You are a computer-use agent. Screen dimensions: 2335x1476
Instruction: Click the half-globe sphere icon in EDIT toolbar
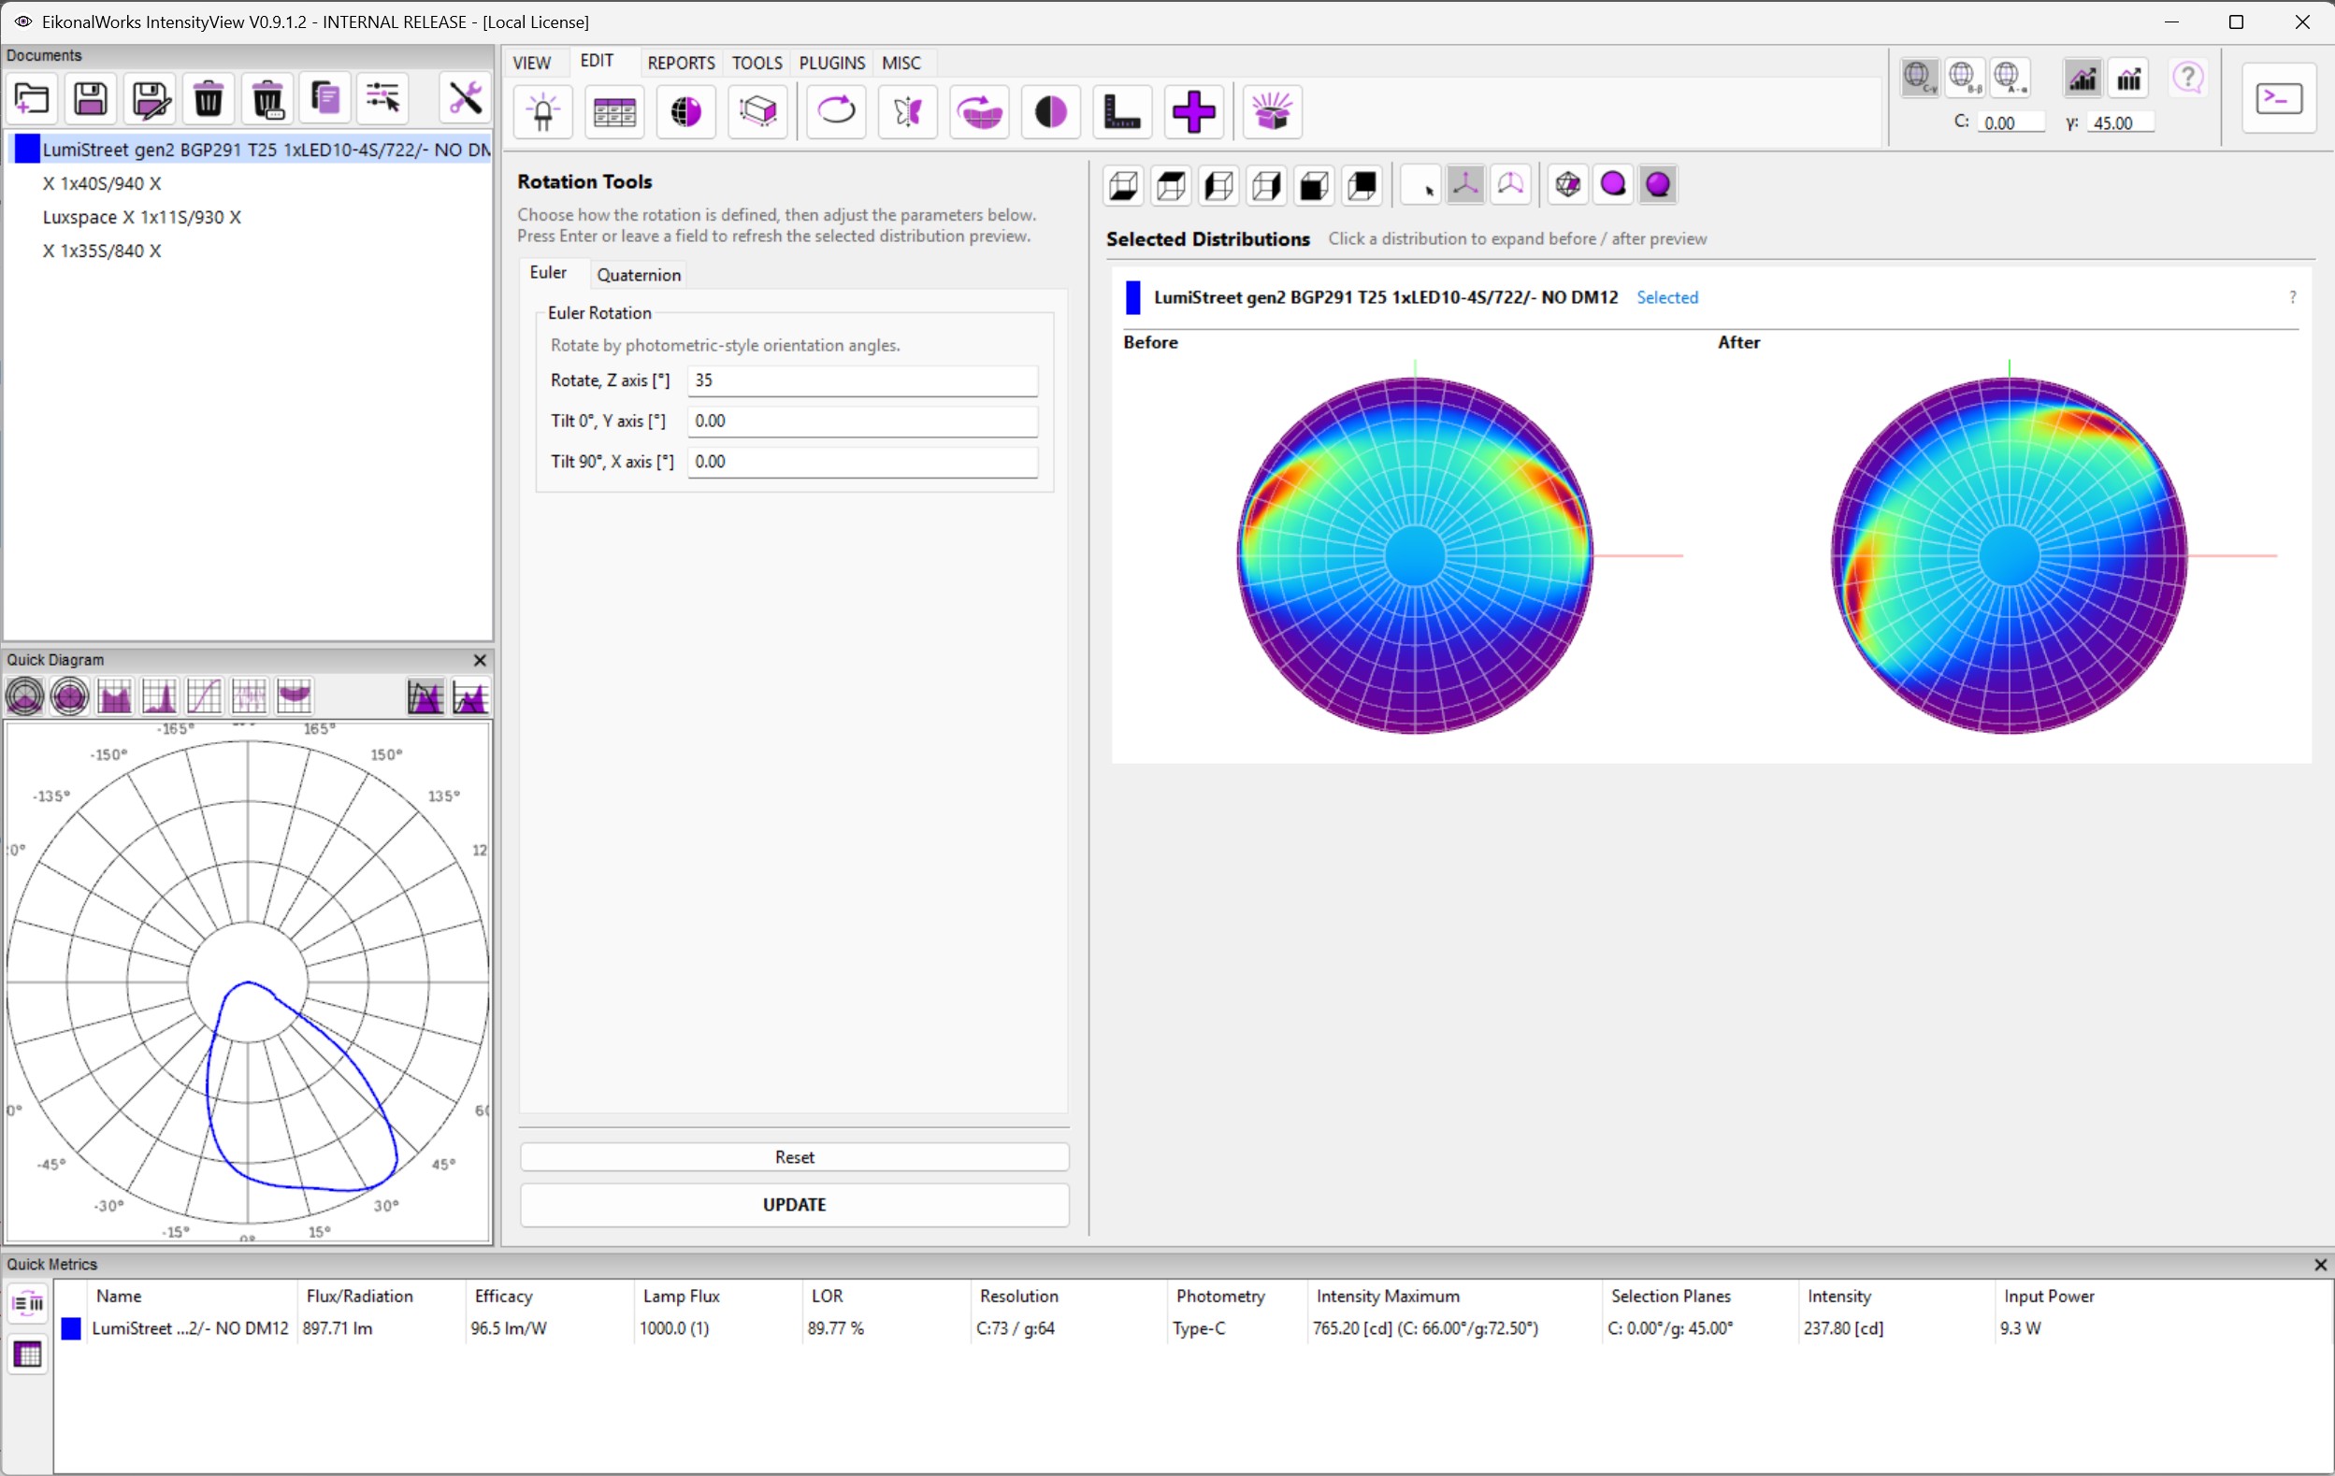click(686, 111)
